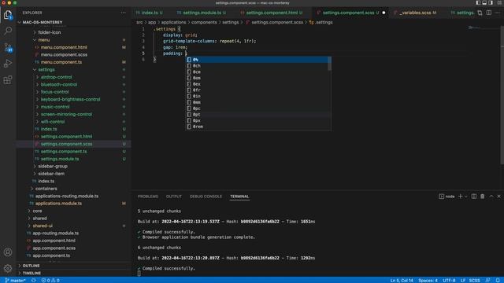Click the master branch status item

pos(15,280)
